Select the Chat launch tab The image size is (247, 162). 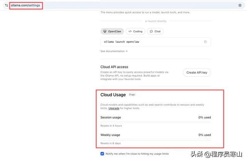click(x=155, y=31)
